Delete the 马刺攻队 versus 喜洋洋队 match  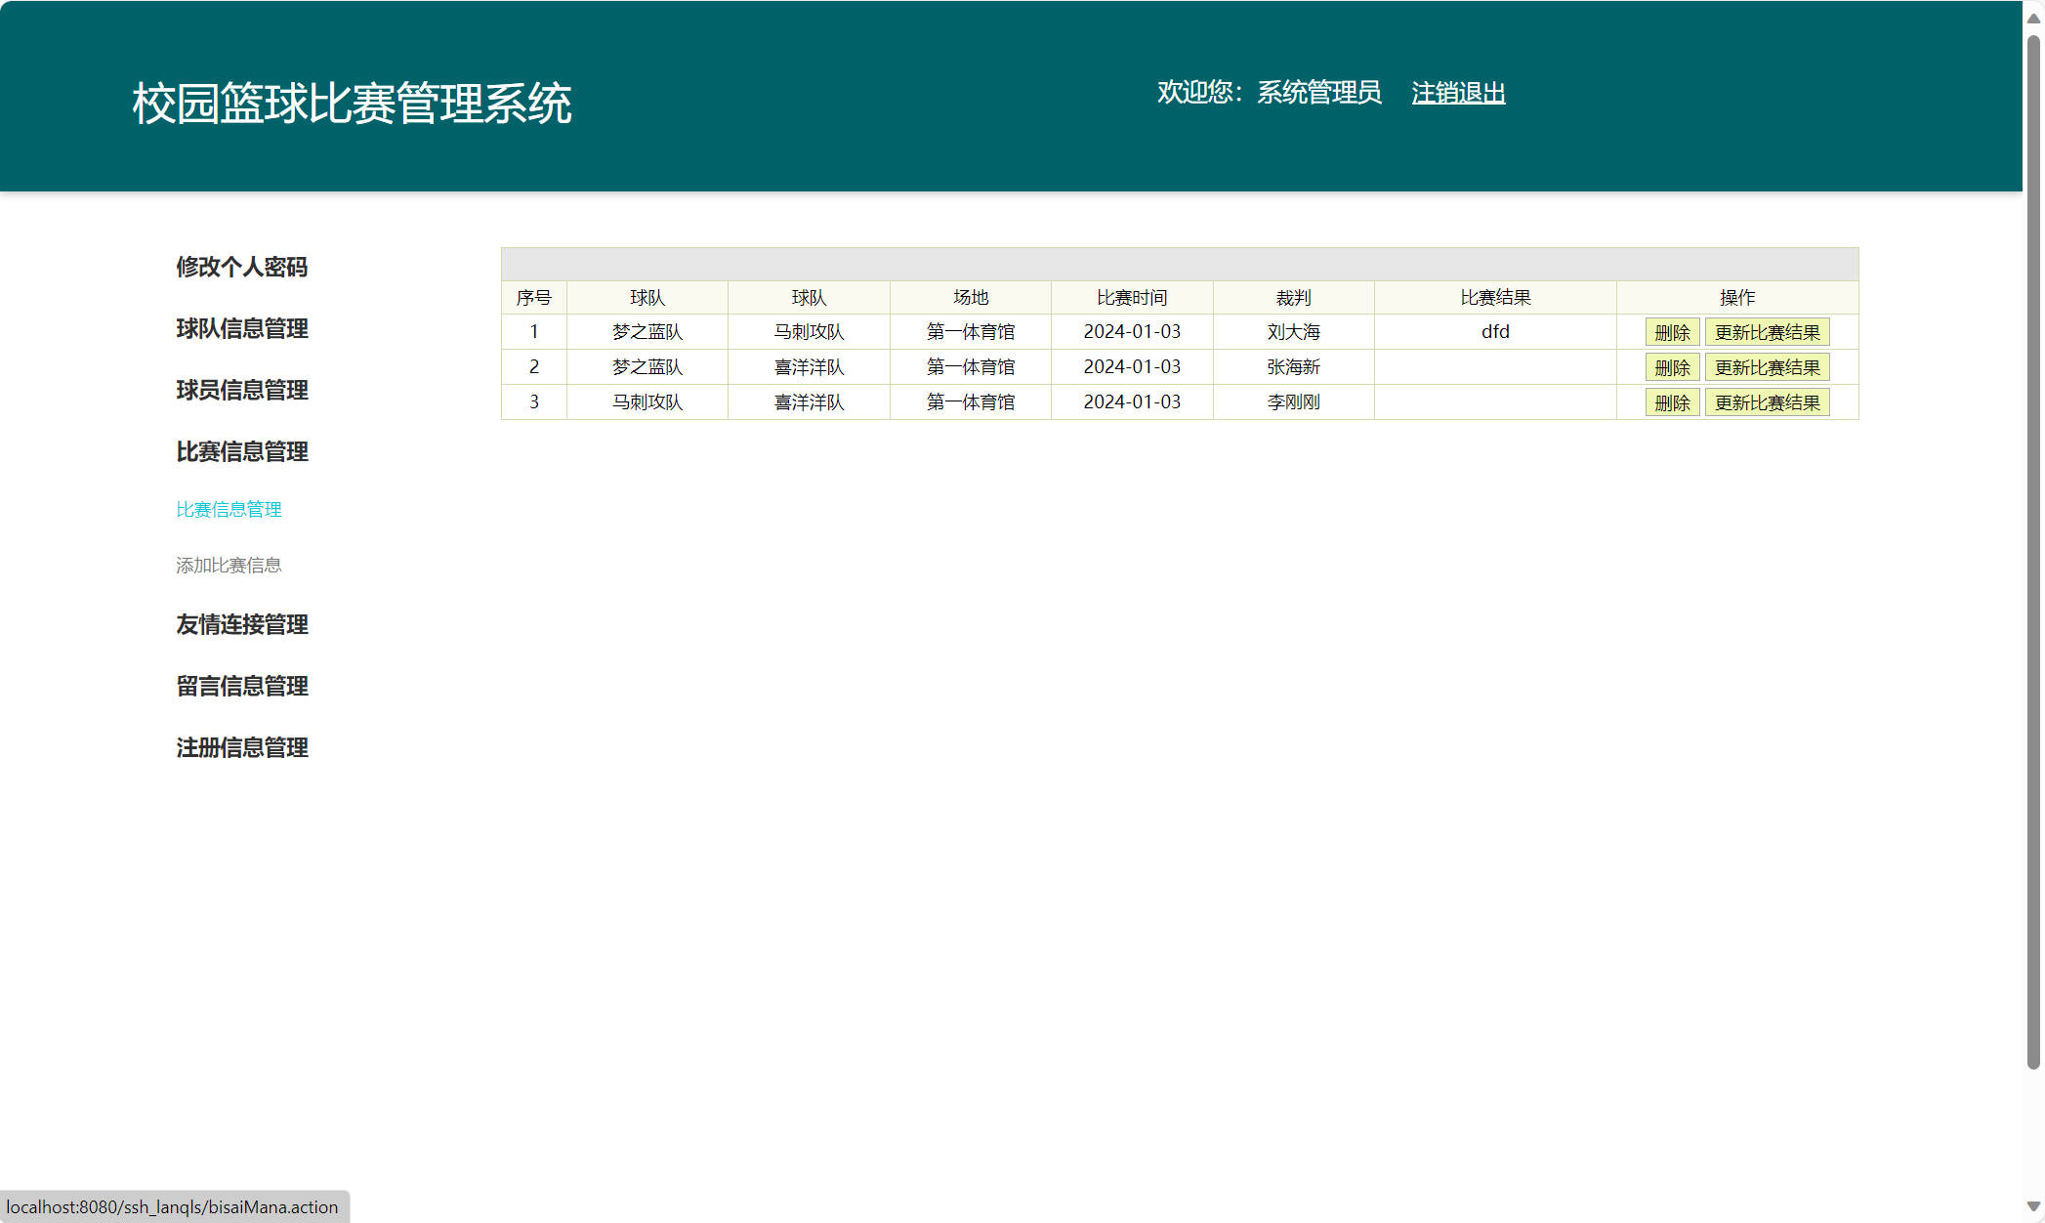1672,401
